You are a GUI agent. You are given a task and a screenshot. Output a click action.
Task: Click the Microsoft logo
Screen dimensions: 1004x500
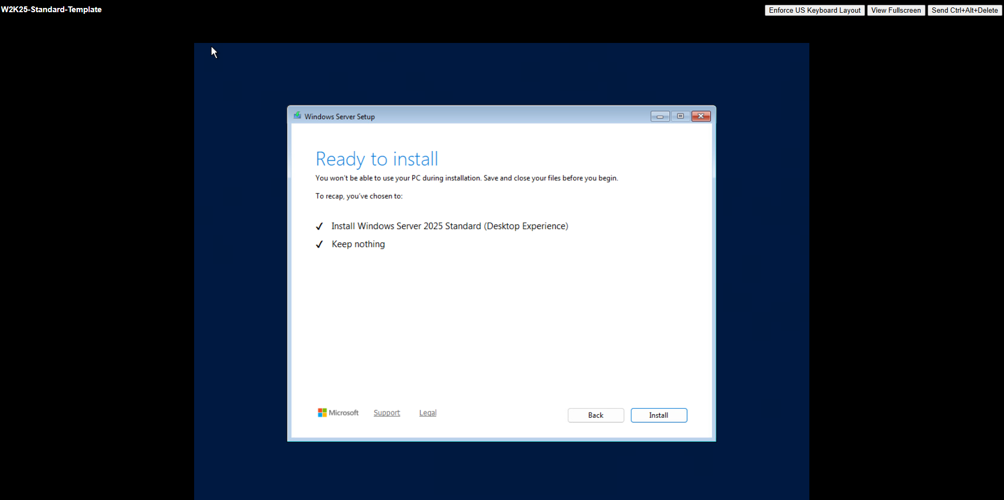338,413
